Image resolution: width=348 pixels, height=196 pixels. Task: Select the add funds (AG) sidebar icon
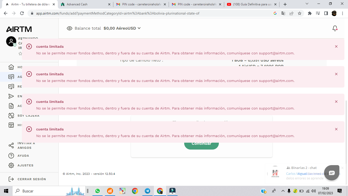[11, 77]
